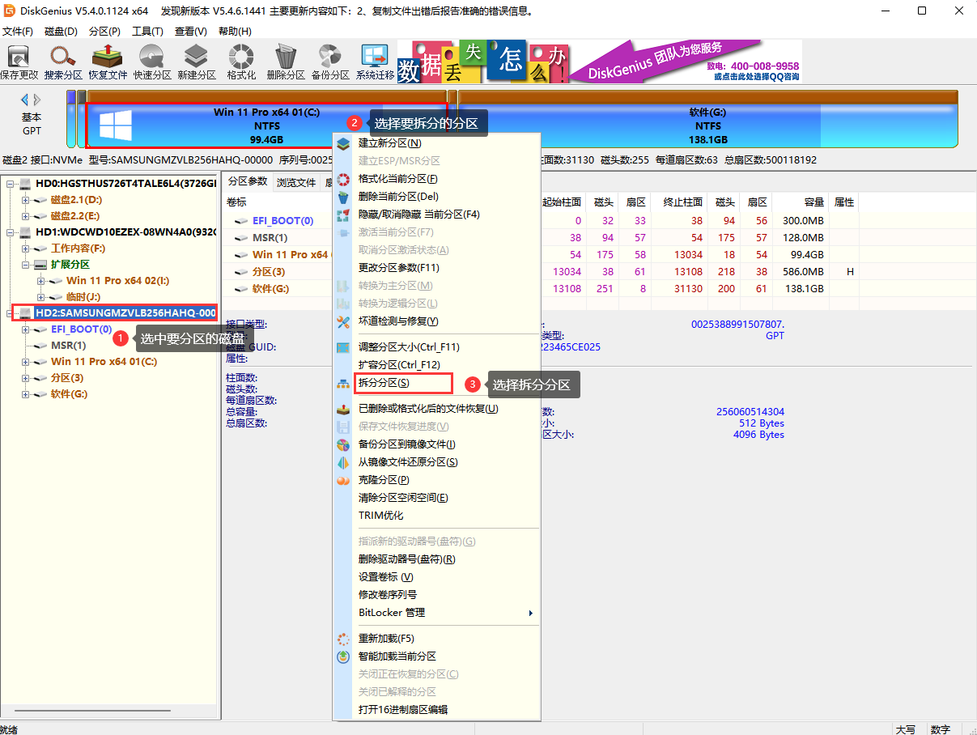Click the 建立新分区 menu icon
Screen dimensions: 977x735
coord(343,143)
